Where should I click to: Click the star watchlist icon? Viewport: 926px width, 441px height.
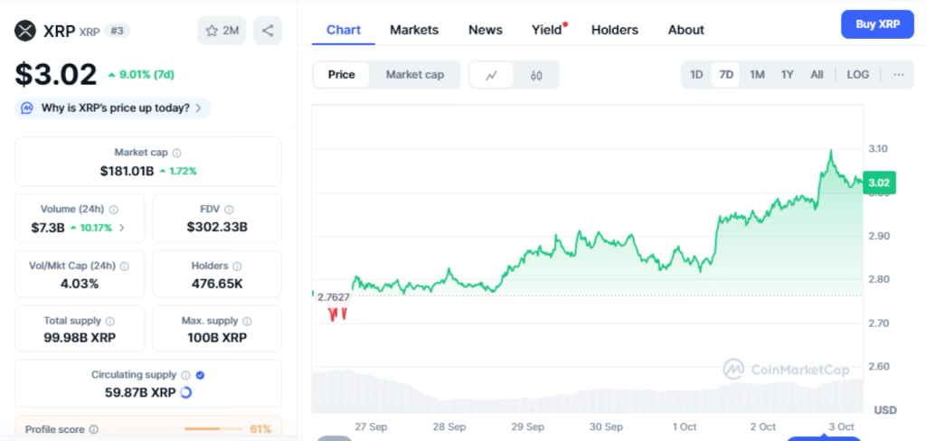pos(212,31)
